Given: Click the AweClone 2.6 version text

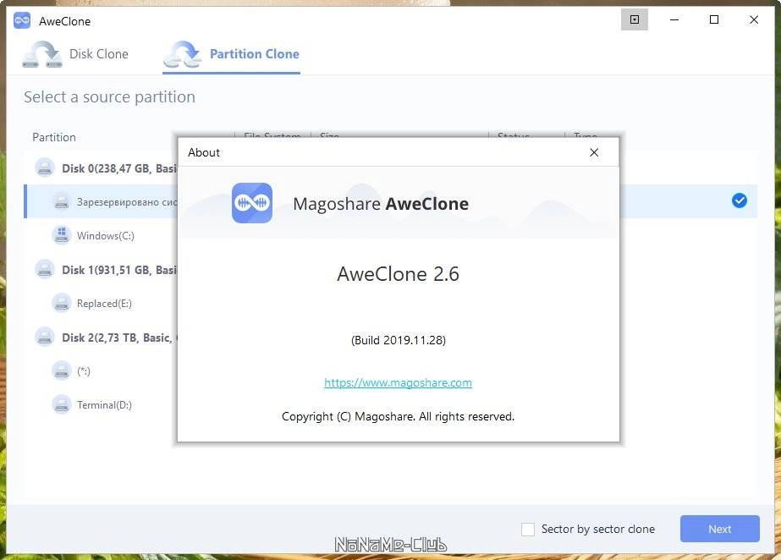Looking at the screenshot, I should click(x=398, y=274).
